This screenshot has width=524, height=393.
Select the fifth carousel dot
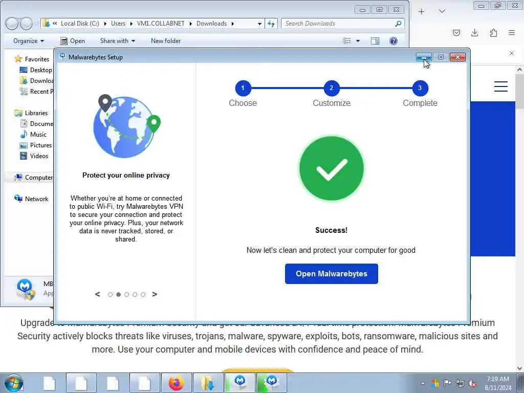pyautogui.click(x=143, y=294)
